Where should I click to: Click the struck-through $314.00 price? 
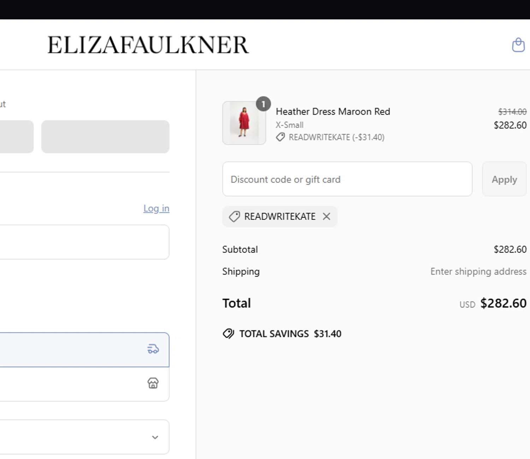(x=512, y=112)
